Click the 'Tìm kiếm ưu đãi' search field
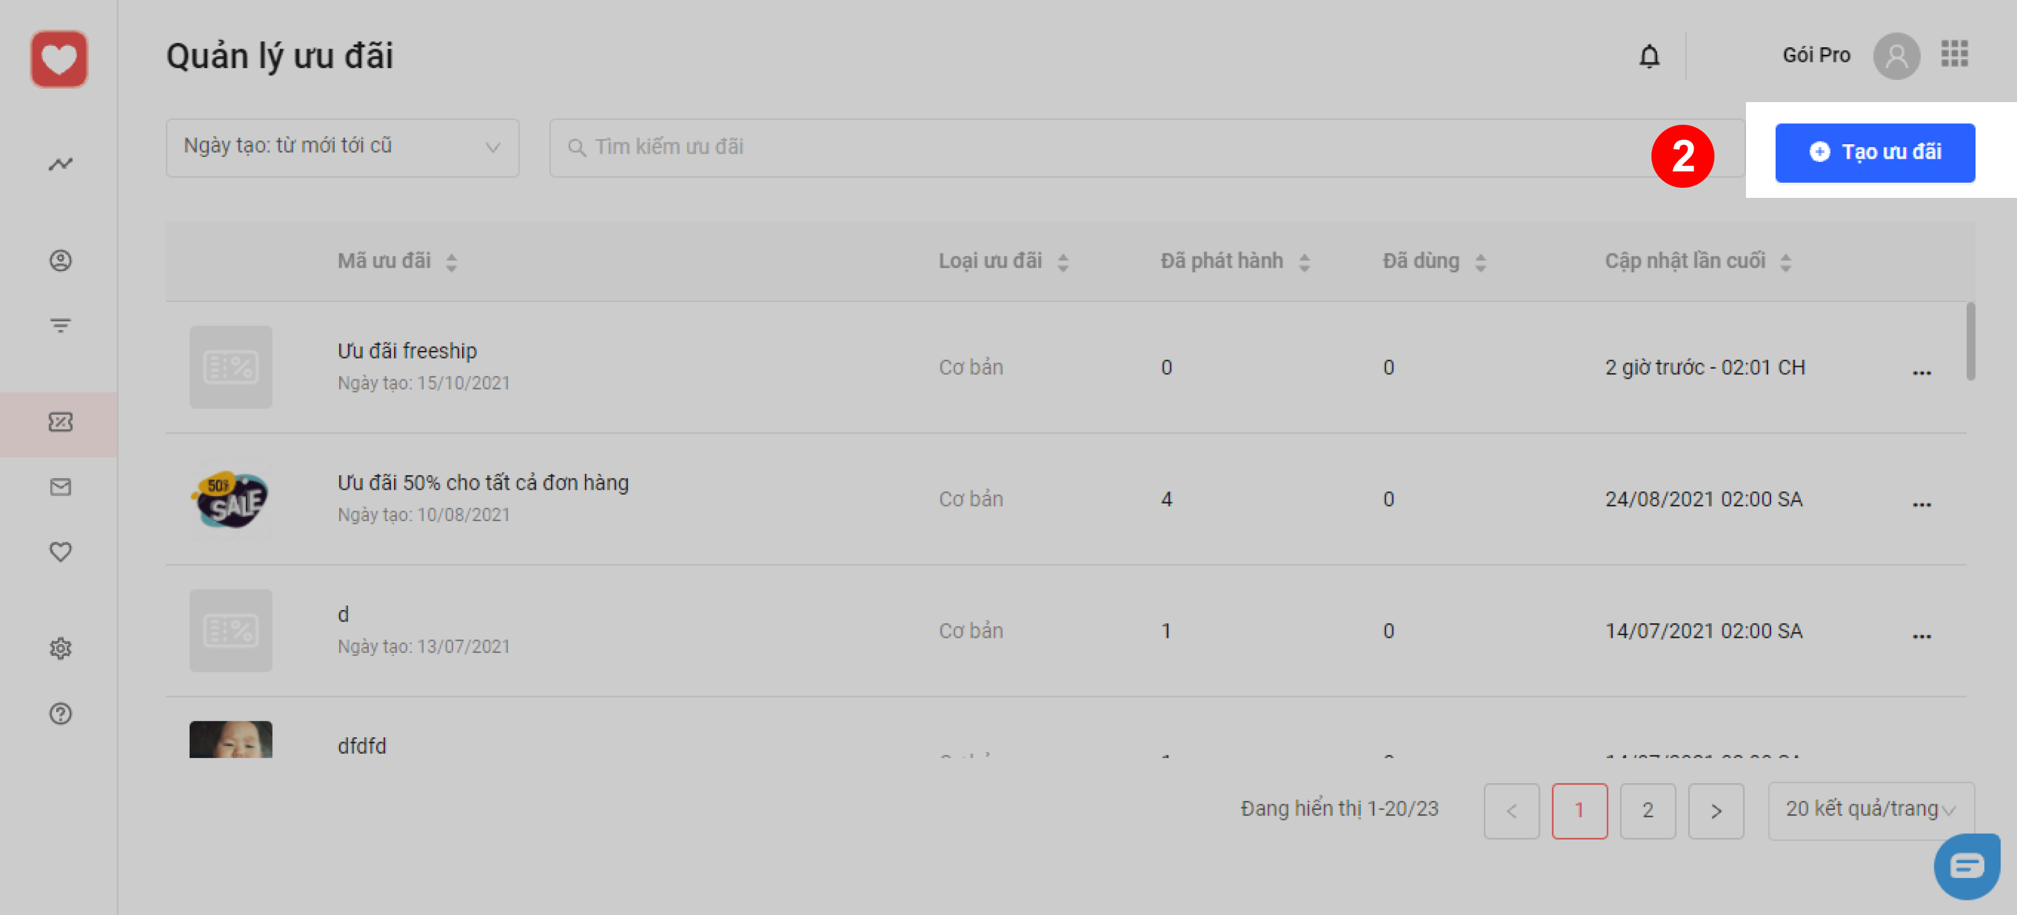This screenshot has height=915, width=2017. point(1096,147)
